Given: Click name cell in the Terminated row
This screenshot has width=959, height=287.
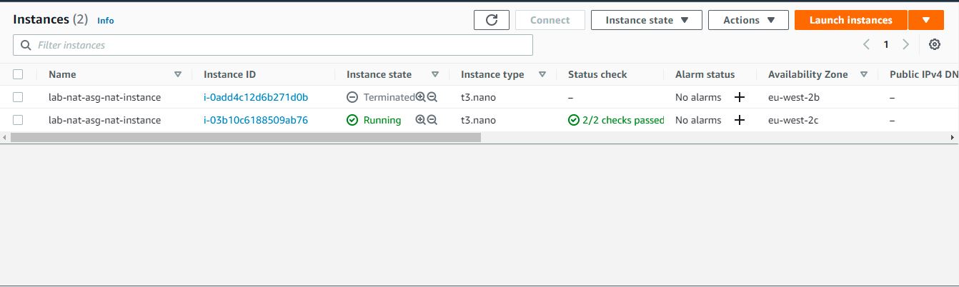Looking at the screenshot, I should tap(104, 97).
